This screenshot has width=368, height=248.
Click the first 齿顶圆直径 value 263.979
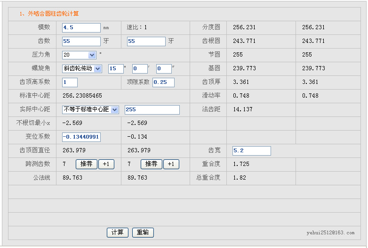pyautogui.click(x=74, y=150)
